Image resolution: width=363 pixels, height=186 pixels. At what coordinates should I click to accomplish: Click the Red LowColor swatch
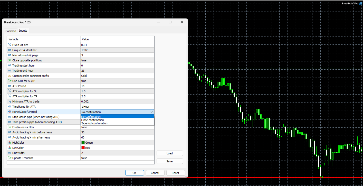[83, 148]
